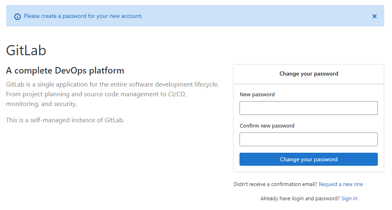Viewport: 392px width, 210px height.
Task: Open the Request a new one link
Action: pyautogui.click(x=341, y=184)
